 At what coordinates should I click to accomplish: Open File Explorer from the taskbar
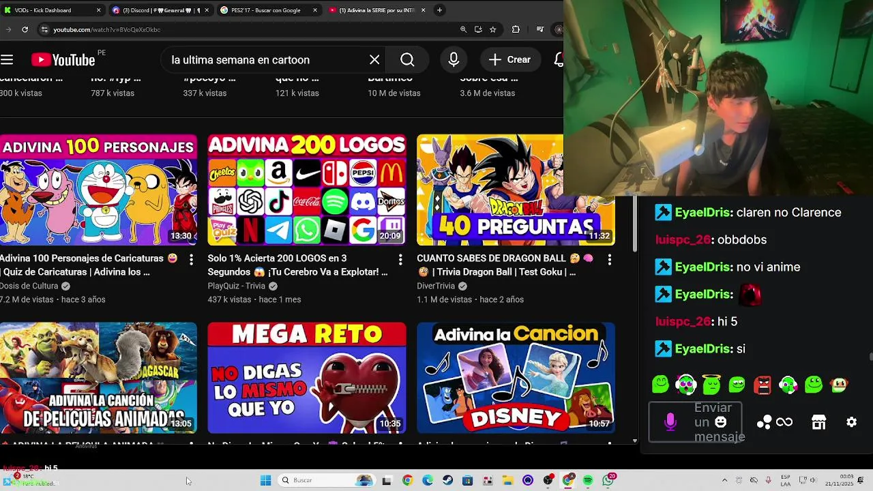tap(507, 480)
